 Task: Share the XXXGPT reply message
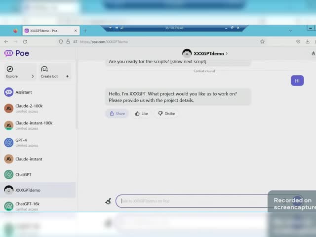117,114
